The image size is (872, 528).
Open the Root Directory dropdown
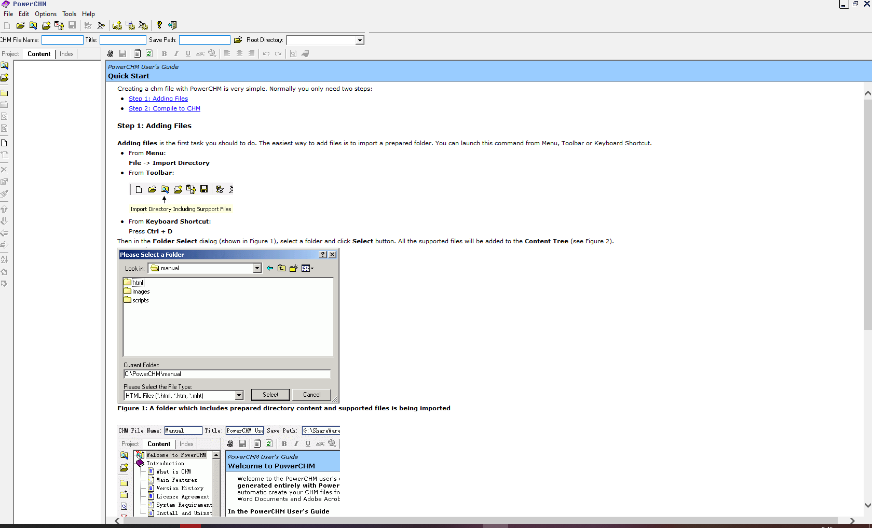(360, 40)
